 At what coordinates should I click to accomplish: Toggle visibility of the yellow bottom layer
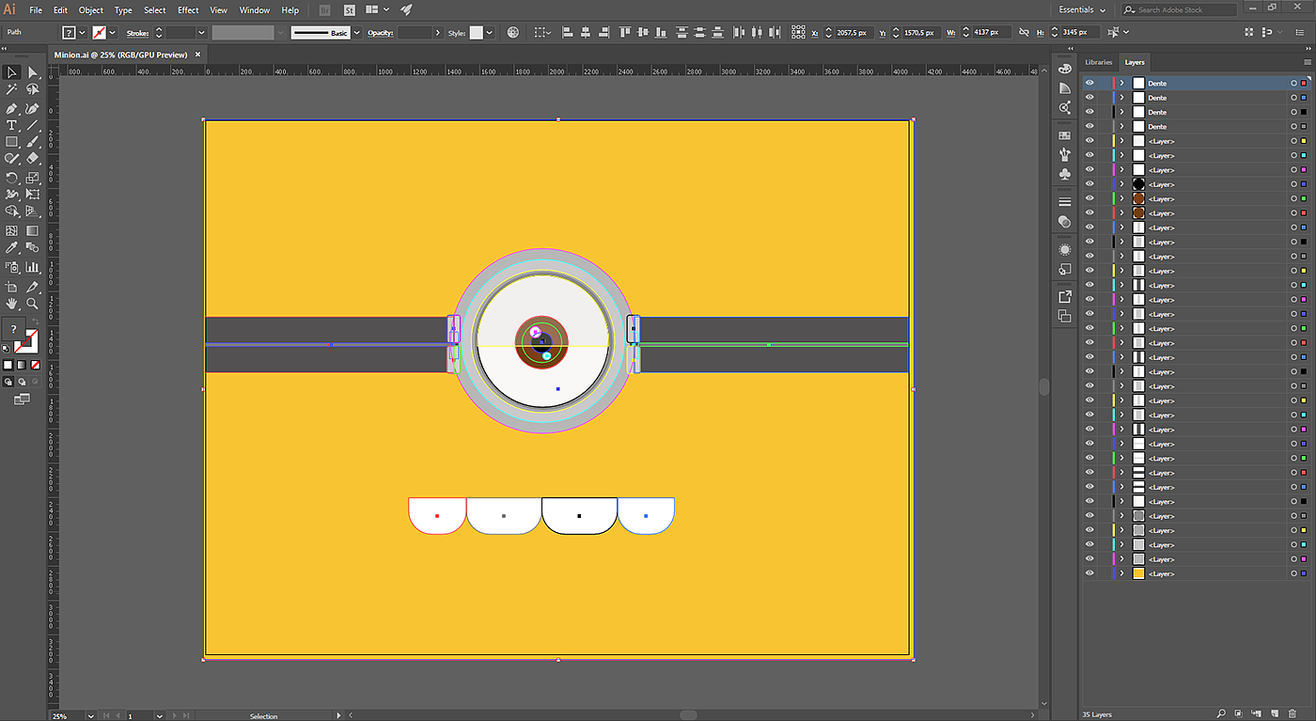(x=1089, y=573)
